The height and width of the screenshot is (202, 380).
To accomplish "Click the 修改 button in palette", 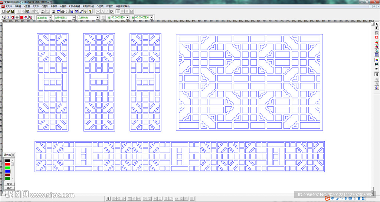I will [x=9, y=188].
